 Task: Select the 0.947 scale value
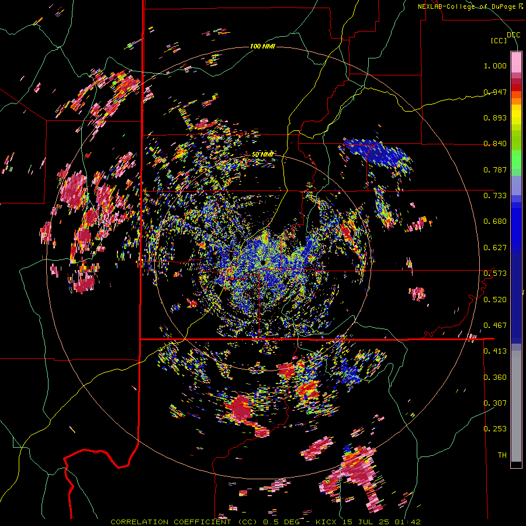pos(495,92)
